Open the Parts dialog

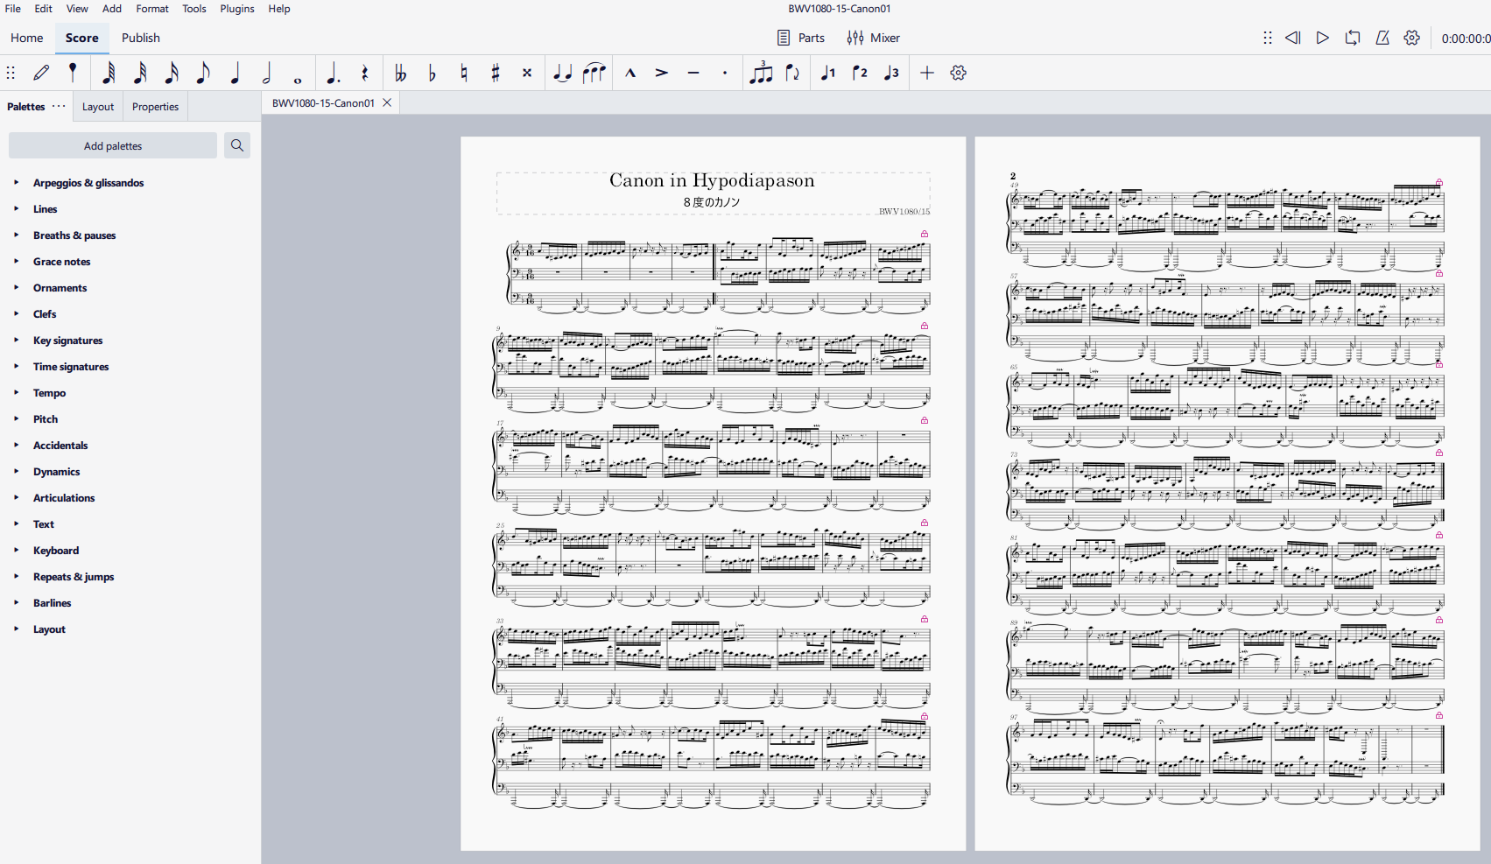click(801, 38)
